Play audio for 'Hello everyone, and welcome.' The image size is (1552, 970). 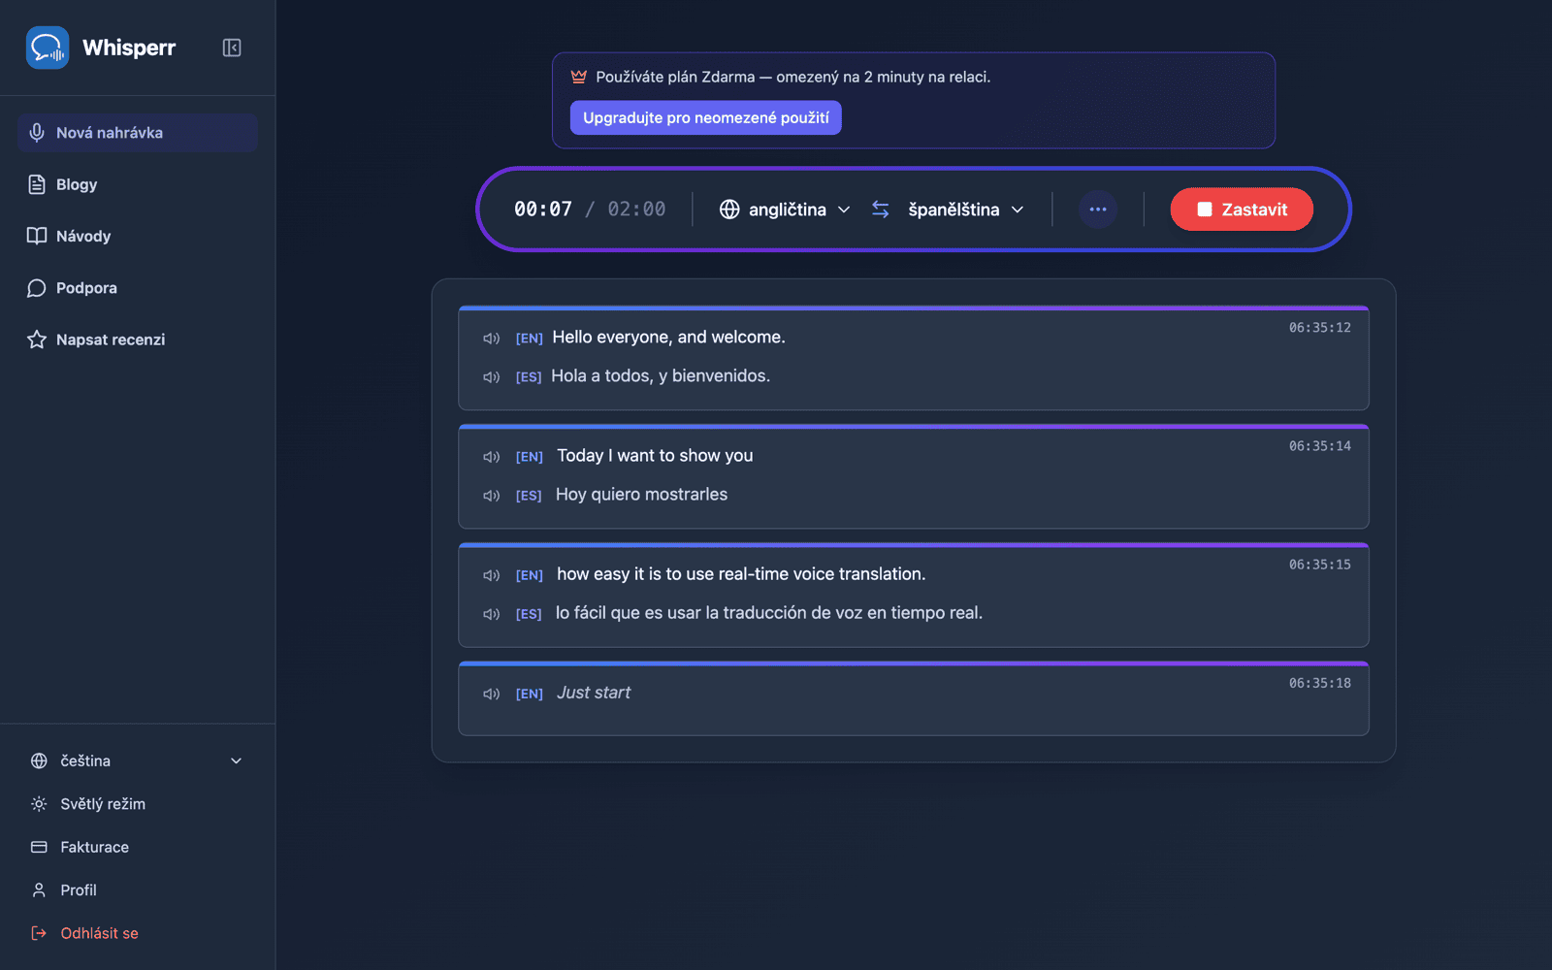coord(492,339)
